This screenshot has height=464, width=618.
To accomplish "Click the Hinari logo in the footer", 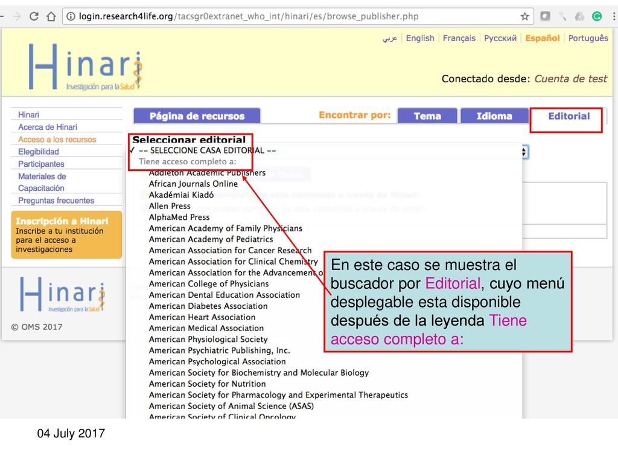I will point(63,294).
